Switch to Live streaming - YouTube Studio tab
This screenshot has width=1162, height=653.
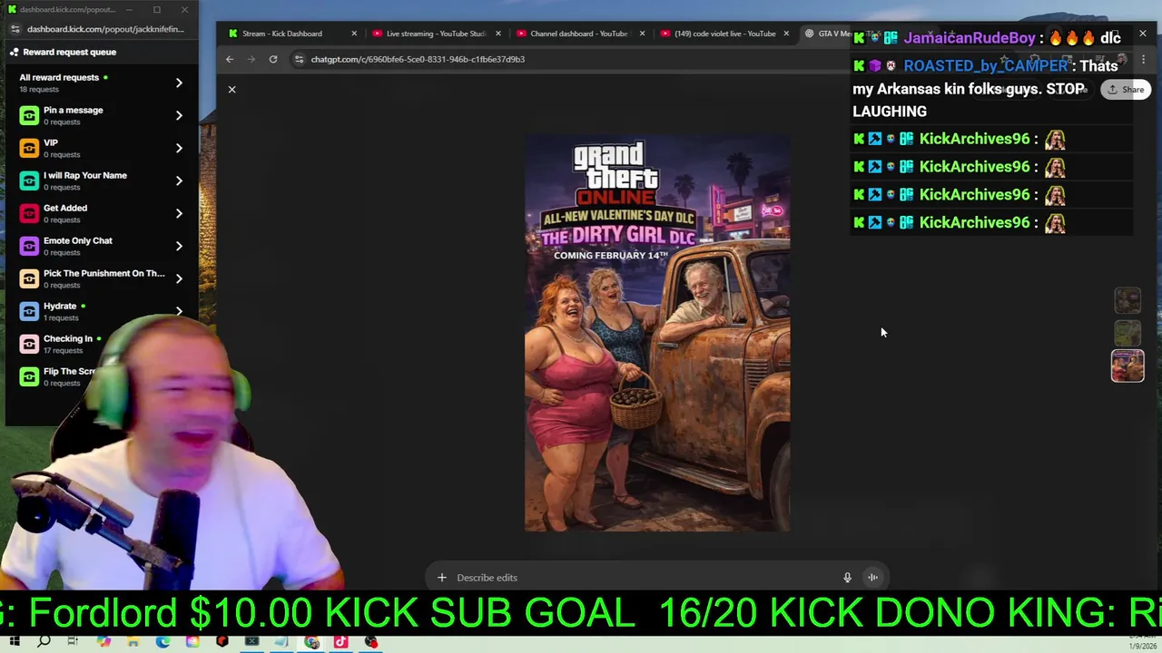[x=436, y=34]
